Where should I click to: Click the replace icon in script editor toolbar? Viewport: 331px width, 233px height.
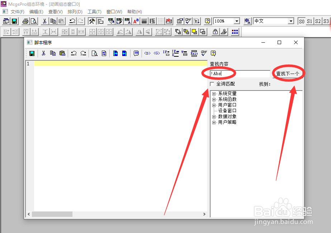pos(104,53)
